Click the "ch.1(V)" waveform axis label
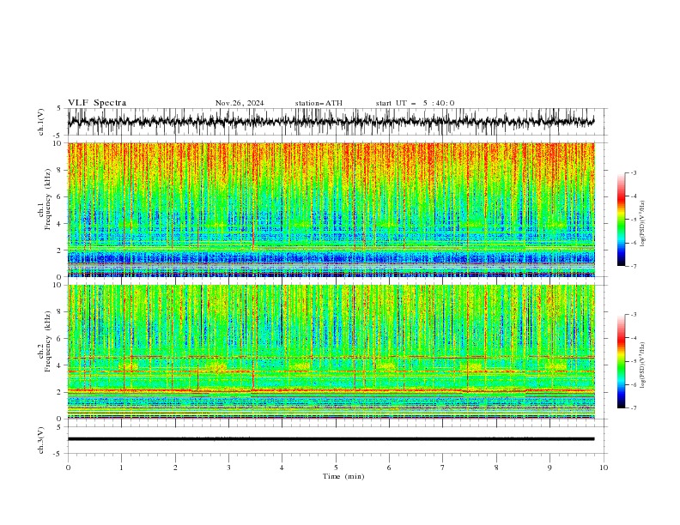This screenshot has height=525, width=680. click(41, 122)
